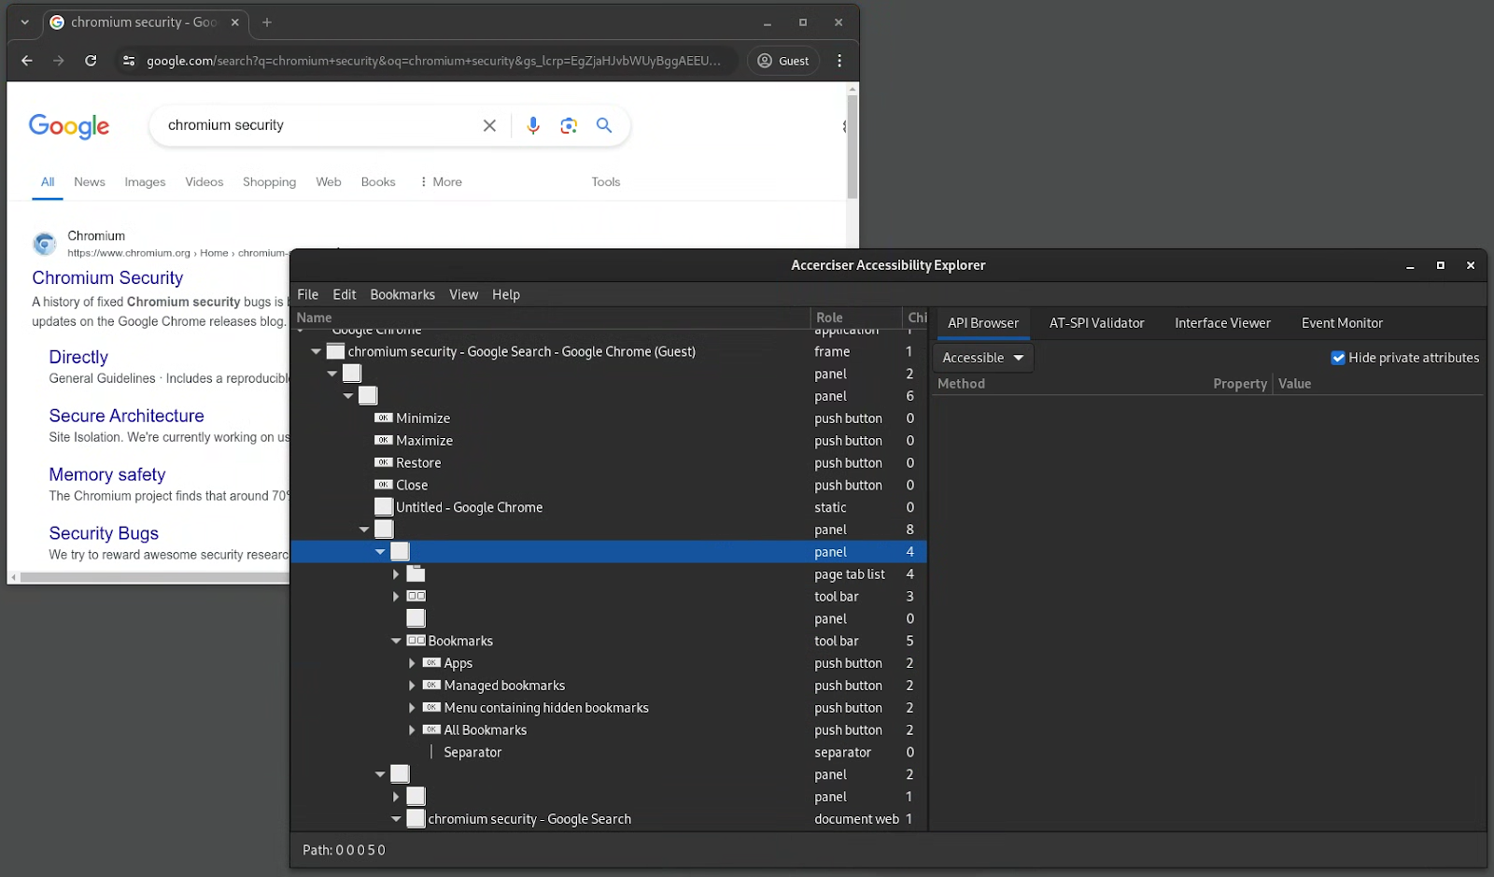Open Chrome three-dot menu
Viewport: 1494px width, 877px height.
(x=839, y=61)
